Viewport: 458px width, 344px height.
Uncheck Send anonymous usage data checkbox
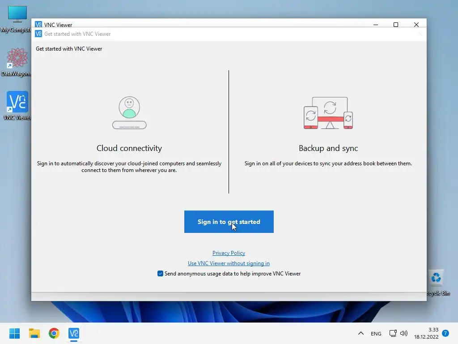(x=160, y=274)
